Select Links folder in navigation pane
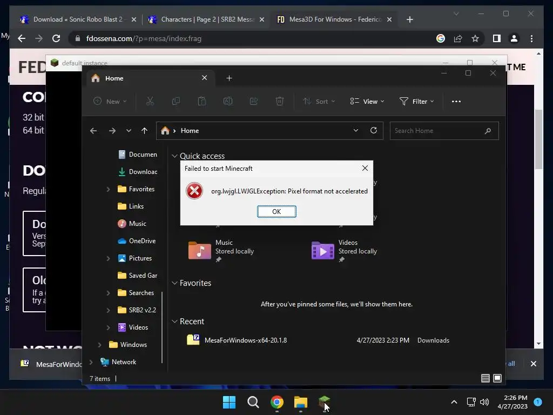Screen dimensions: 553x415 (x=131, y=206)
